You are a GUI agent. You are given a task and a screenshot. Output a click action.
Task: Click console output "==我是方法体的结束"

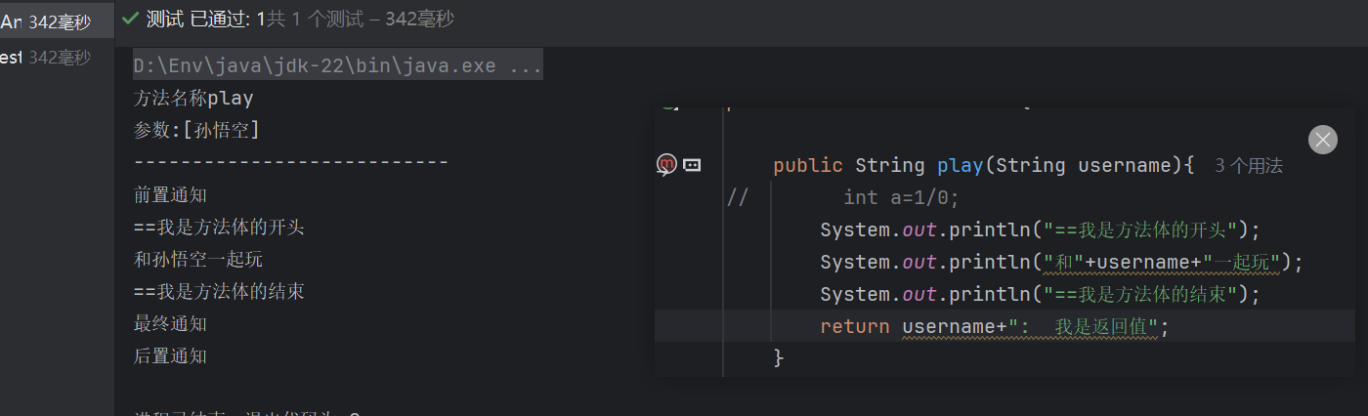point(219,292)
